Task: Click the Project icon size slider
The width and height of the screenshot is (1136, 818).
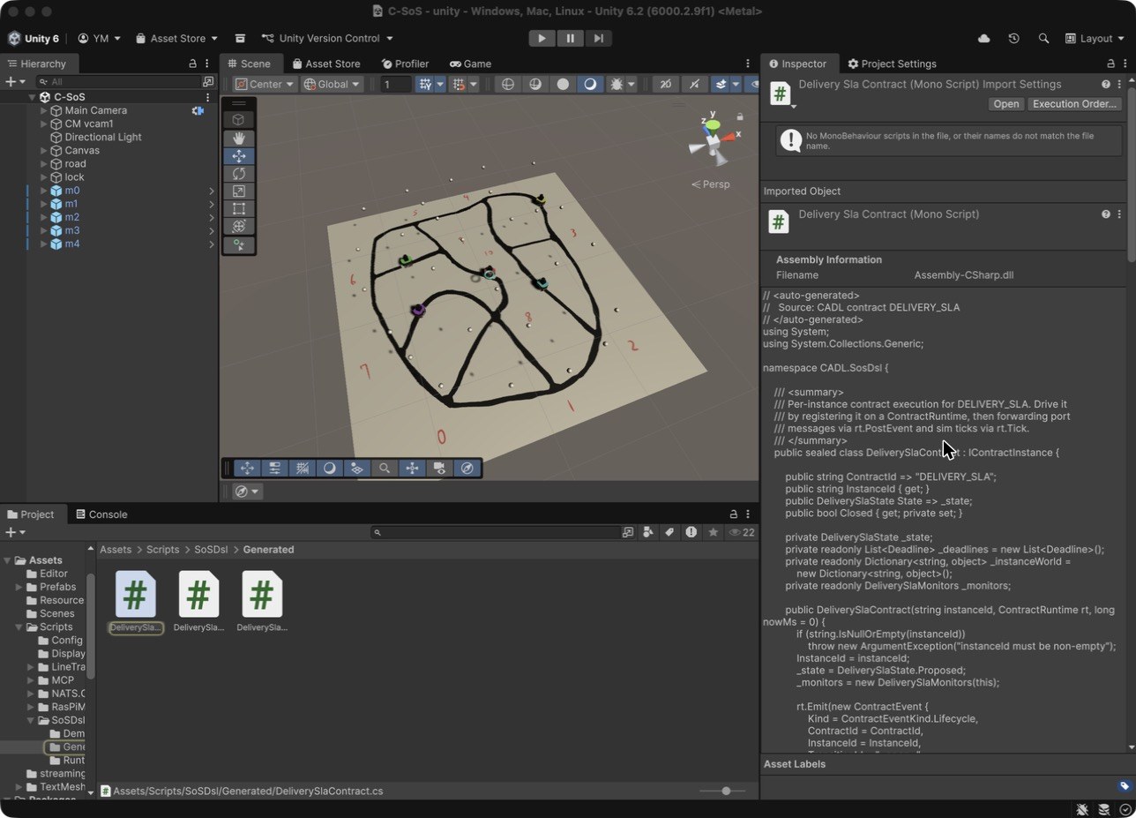Action: click(724, 792)
